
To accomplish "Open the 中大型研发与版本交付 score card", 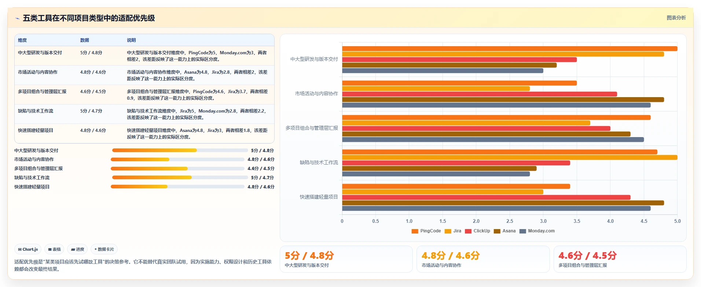I will [x=346, y=259].
